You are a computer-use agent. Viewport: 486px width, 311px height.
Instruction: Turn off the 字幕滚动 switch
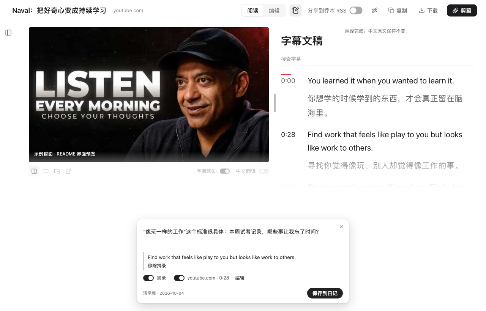coord(225,171)
